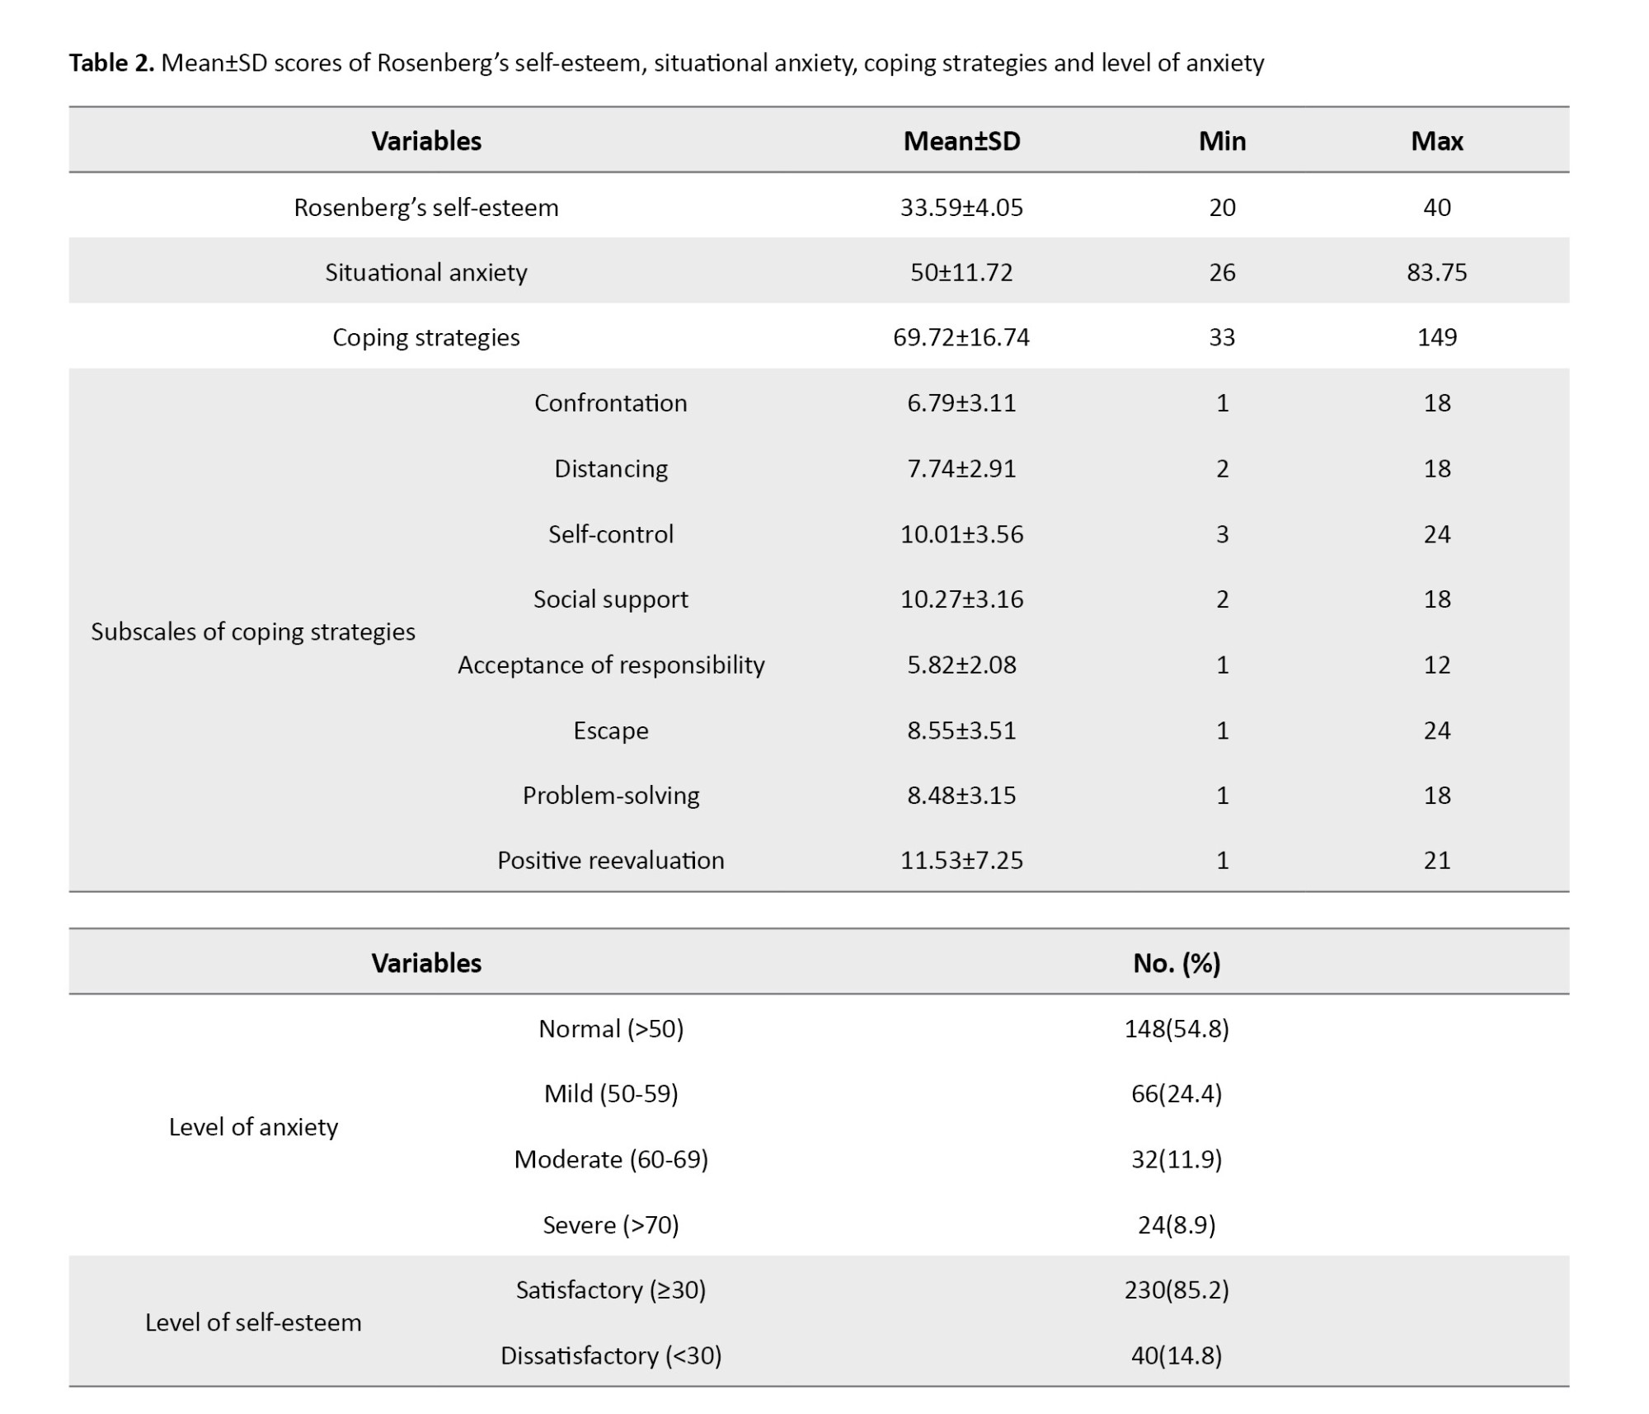Click the Subscales of coping strategies label
This screenshot has height=1414, width=1649.
tap(253, 632)
